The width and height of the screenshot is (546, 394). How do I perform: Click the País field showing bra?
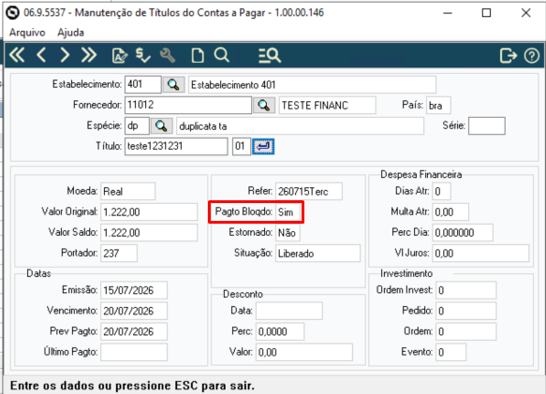pyautogui.click(x=438, y=105)
